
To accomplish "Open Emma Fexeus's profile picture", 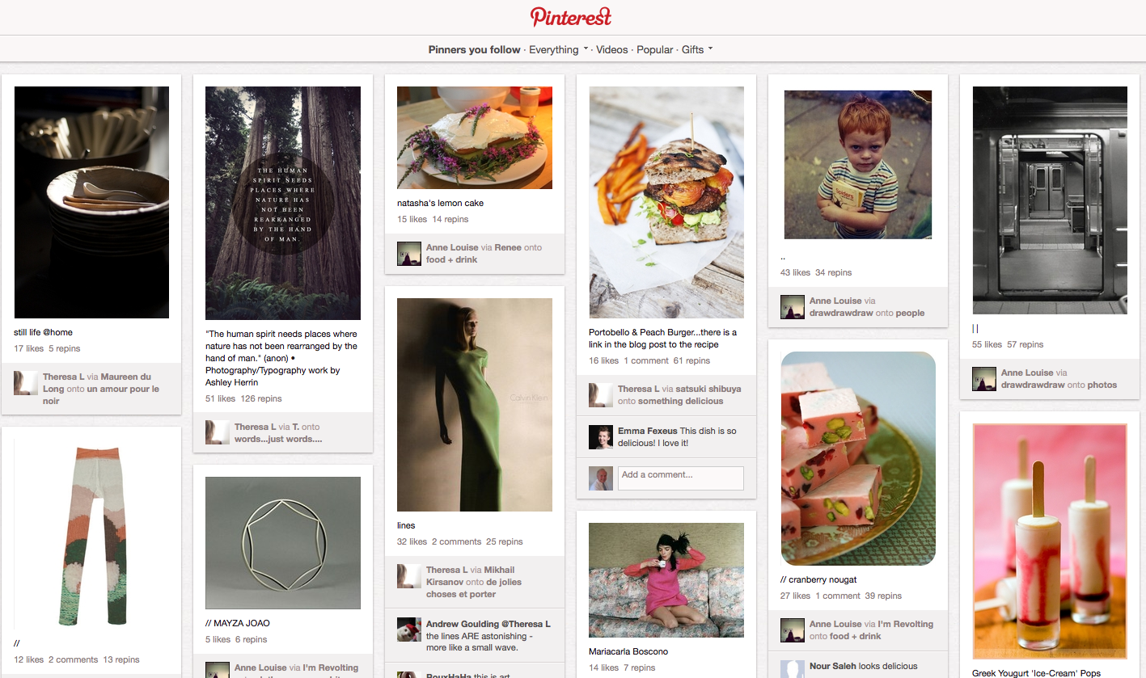I will coord(601,437).
